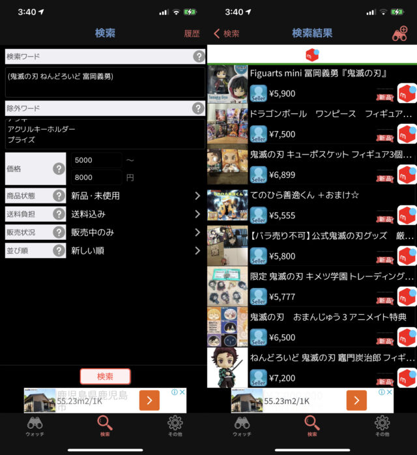This screenshot has width=417, height=455.
Task: Select listing title 限定 鬼滅の刃 キメツ学園
Action: point(332,276)
